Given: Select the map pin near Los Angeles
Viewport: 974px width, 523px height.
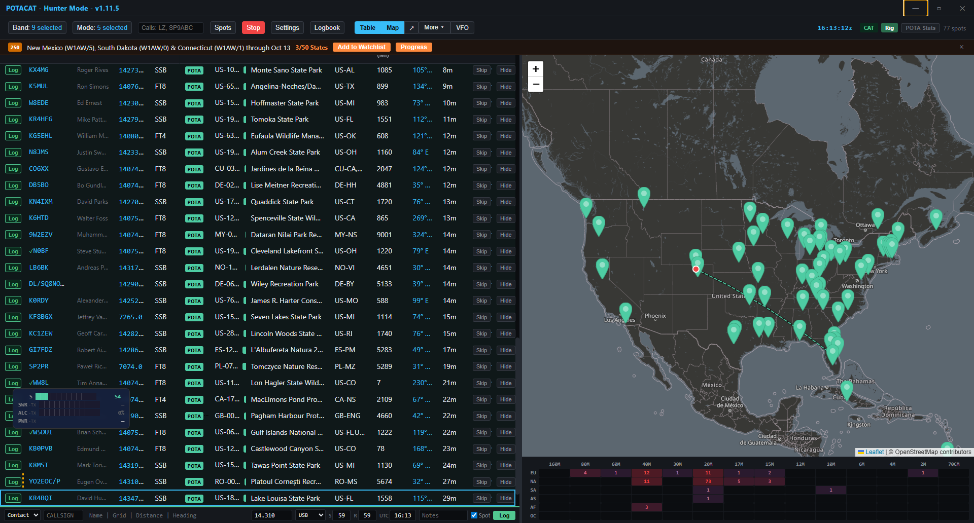Looking at the screenshot, I should point(625,312).
